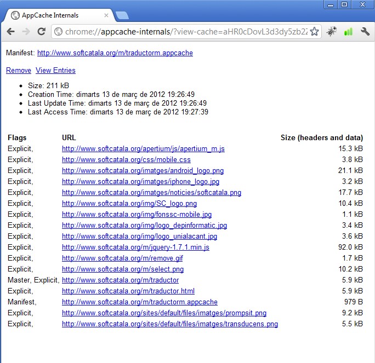Open the m/traductor.html URL link
The image size is (375, 363).
click(128, 291)
